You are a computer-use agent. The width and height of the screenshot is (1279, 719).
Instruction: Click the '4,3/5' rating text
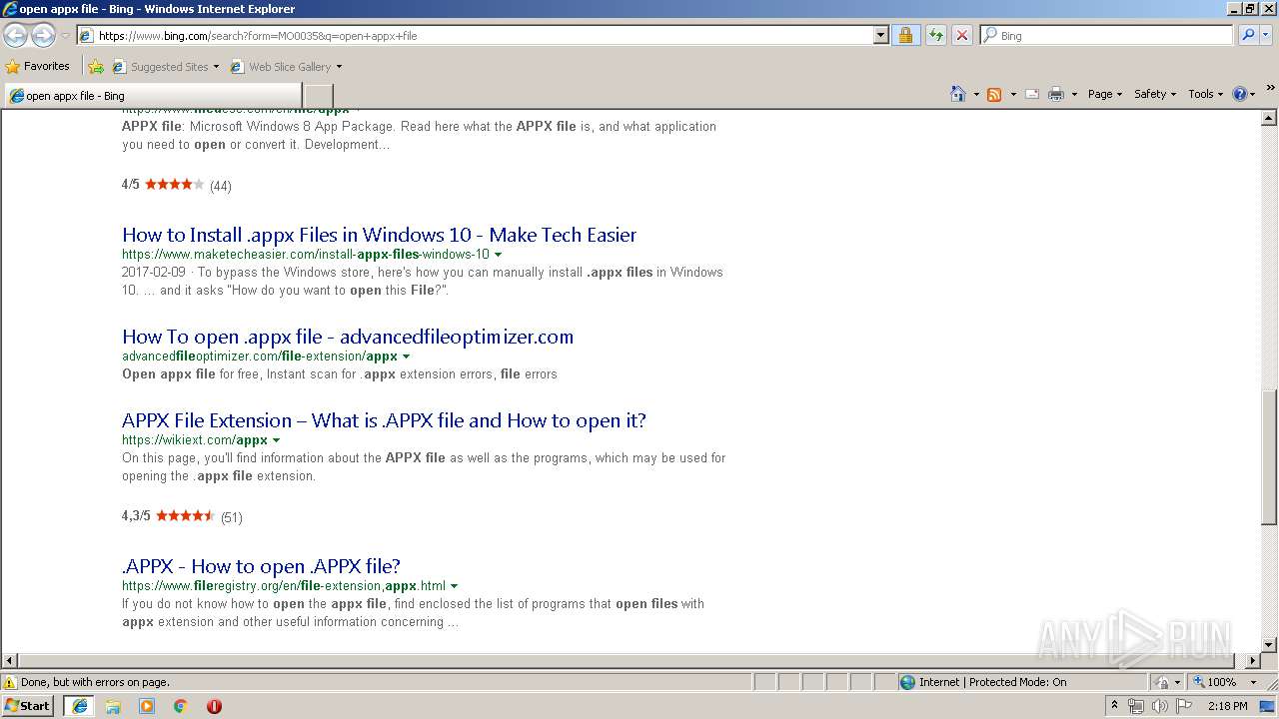pyautogui.click(x=136, y=516)
